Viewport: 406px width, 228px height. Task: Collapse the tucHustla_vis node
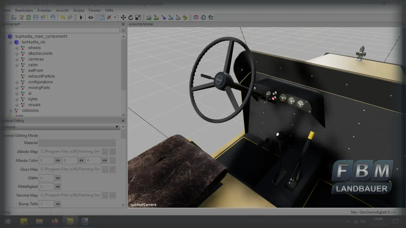[x=11, y=42]
